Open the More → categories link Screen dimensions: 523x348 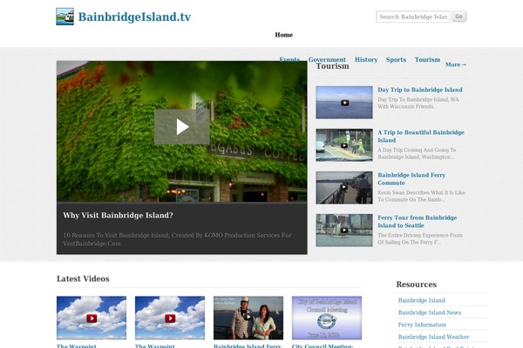click(x=456, y=64)
